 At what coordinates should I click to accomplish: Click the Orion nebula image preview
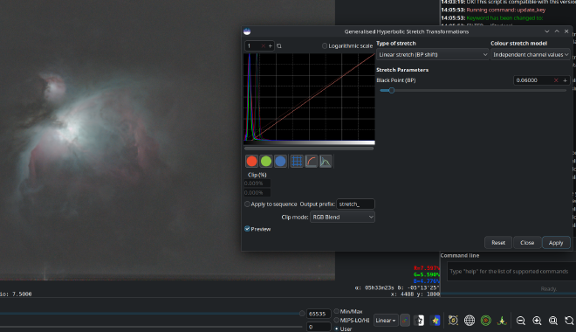coord(168,140)
